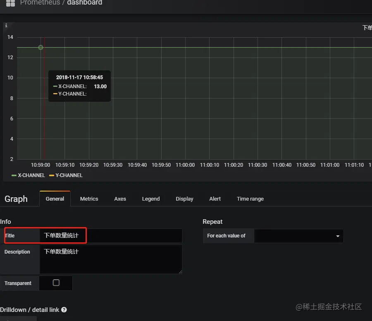Click the green X-CHANNEL legend color swatch
This screenshot has height=321, width=372.
[14, 175]
